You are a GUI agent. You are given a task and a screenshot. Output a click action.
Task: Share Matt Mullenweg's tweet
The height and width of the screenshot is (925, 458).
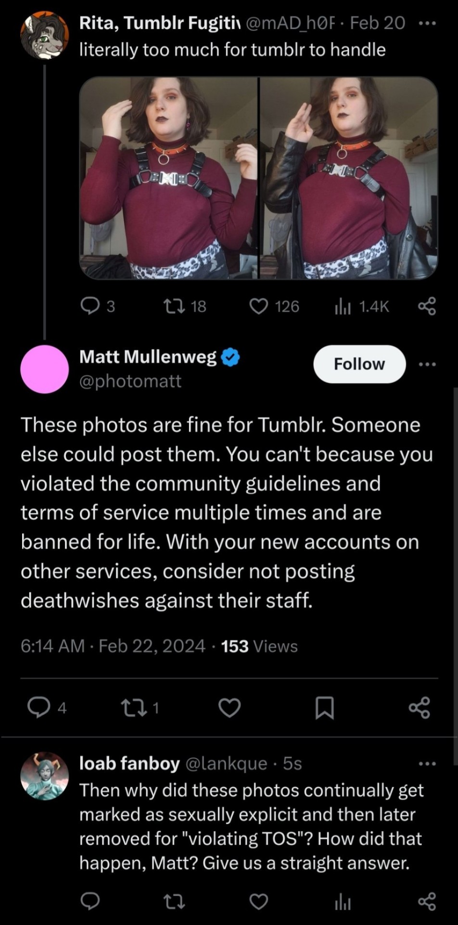coord(419,707)
